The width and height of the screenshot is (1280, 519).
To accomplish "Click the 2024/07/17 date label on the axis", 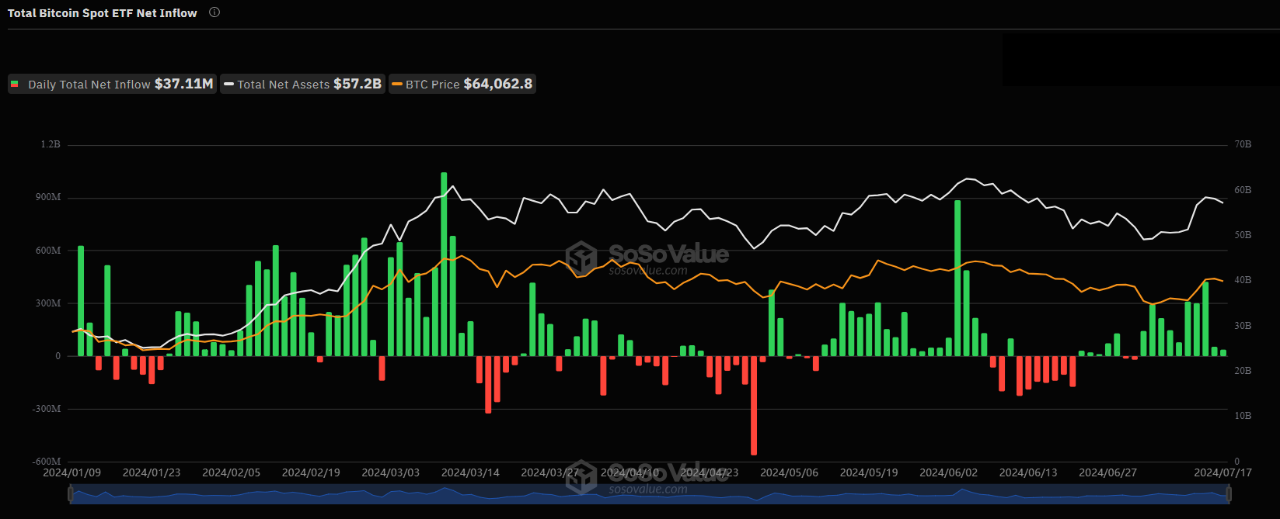I will click(1222, 472).
